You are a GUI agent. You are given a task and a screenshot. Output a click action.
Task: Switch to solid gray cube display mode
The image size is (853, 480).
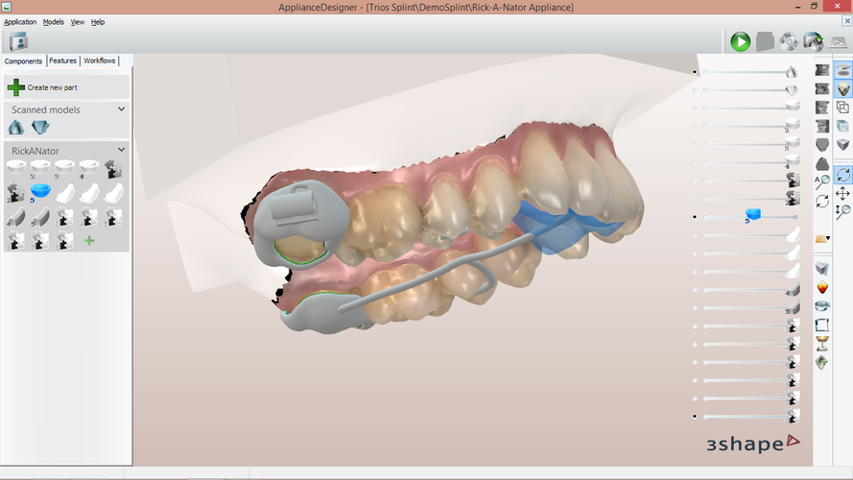point(843,144)
